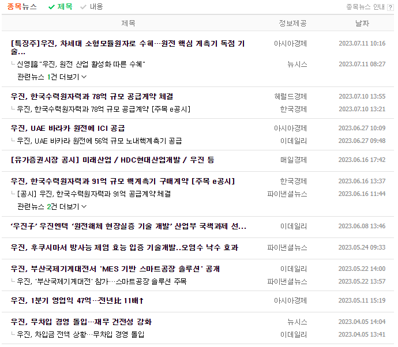Open headline 우진, 무차입 경영 돌입…재무 건전성 강화
Screen dimensions: 398x347
81,322
